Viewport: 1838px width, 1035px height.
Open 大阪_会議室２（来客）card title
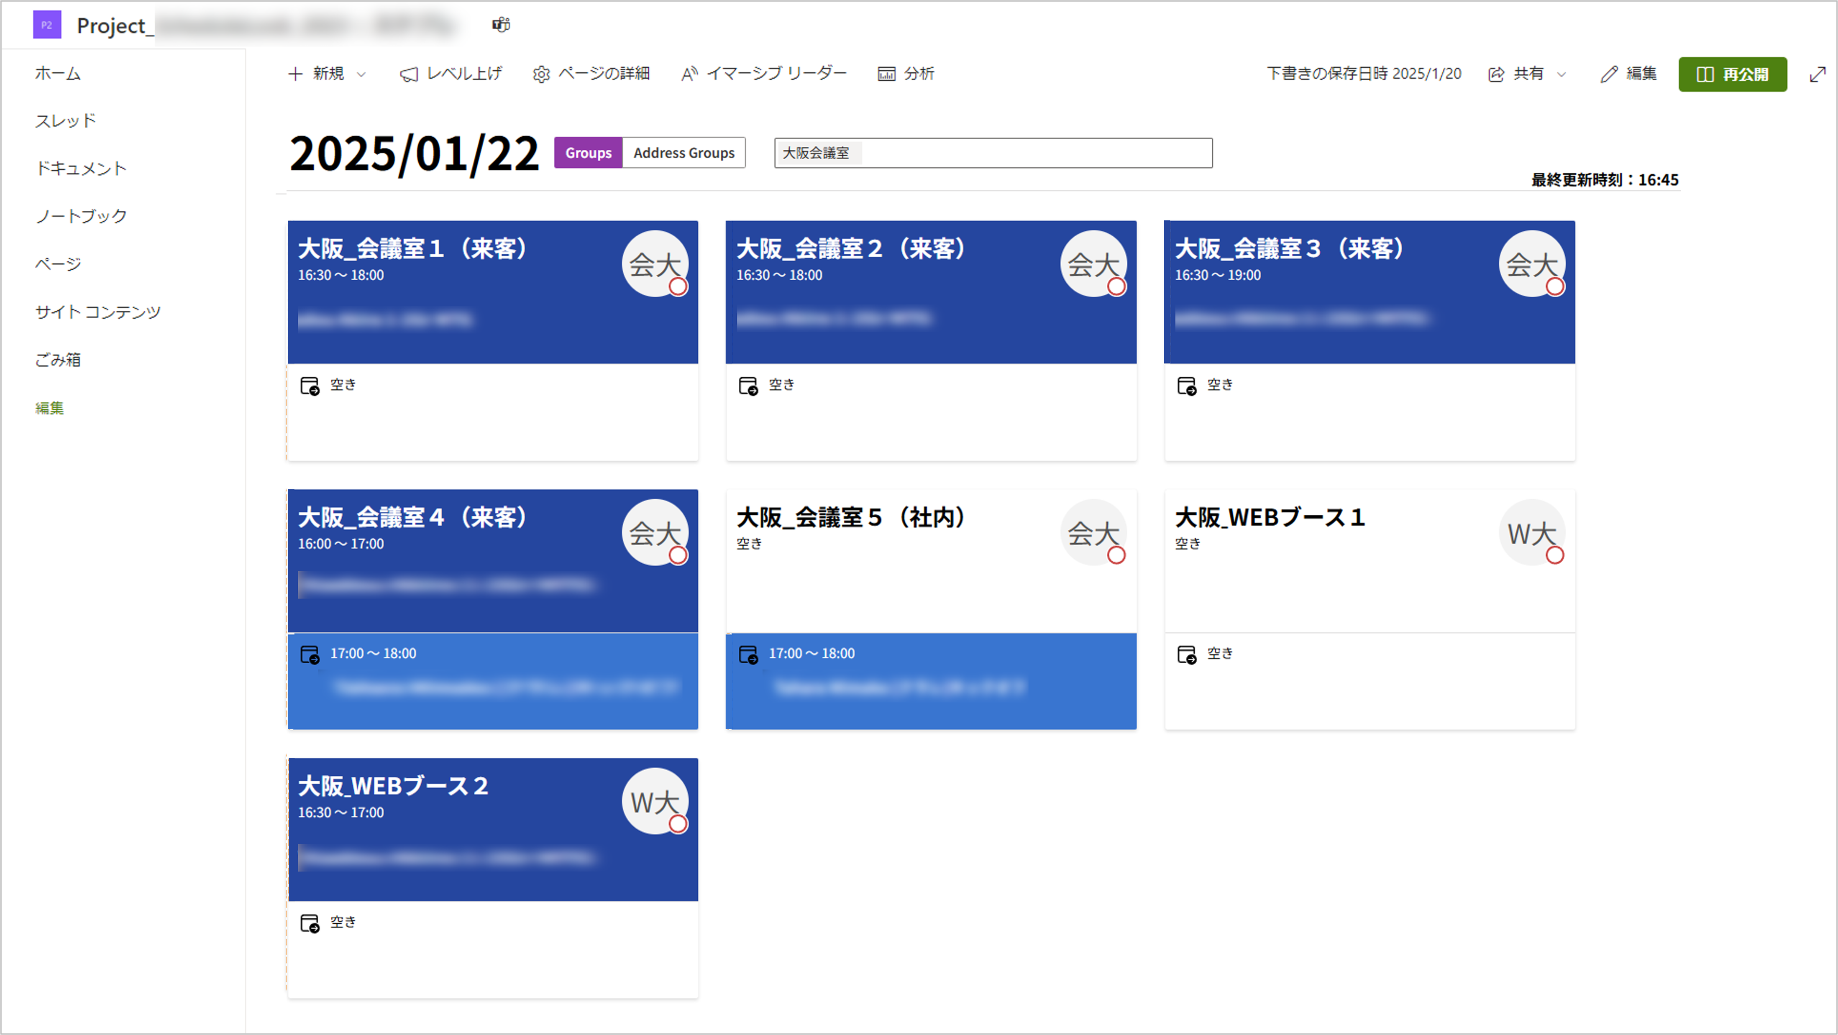tap(851, 248)
